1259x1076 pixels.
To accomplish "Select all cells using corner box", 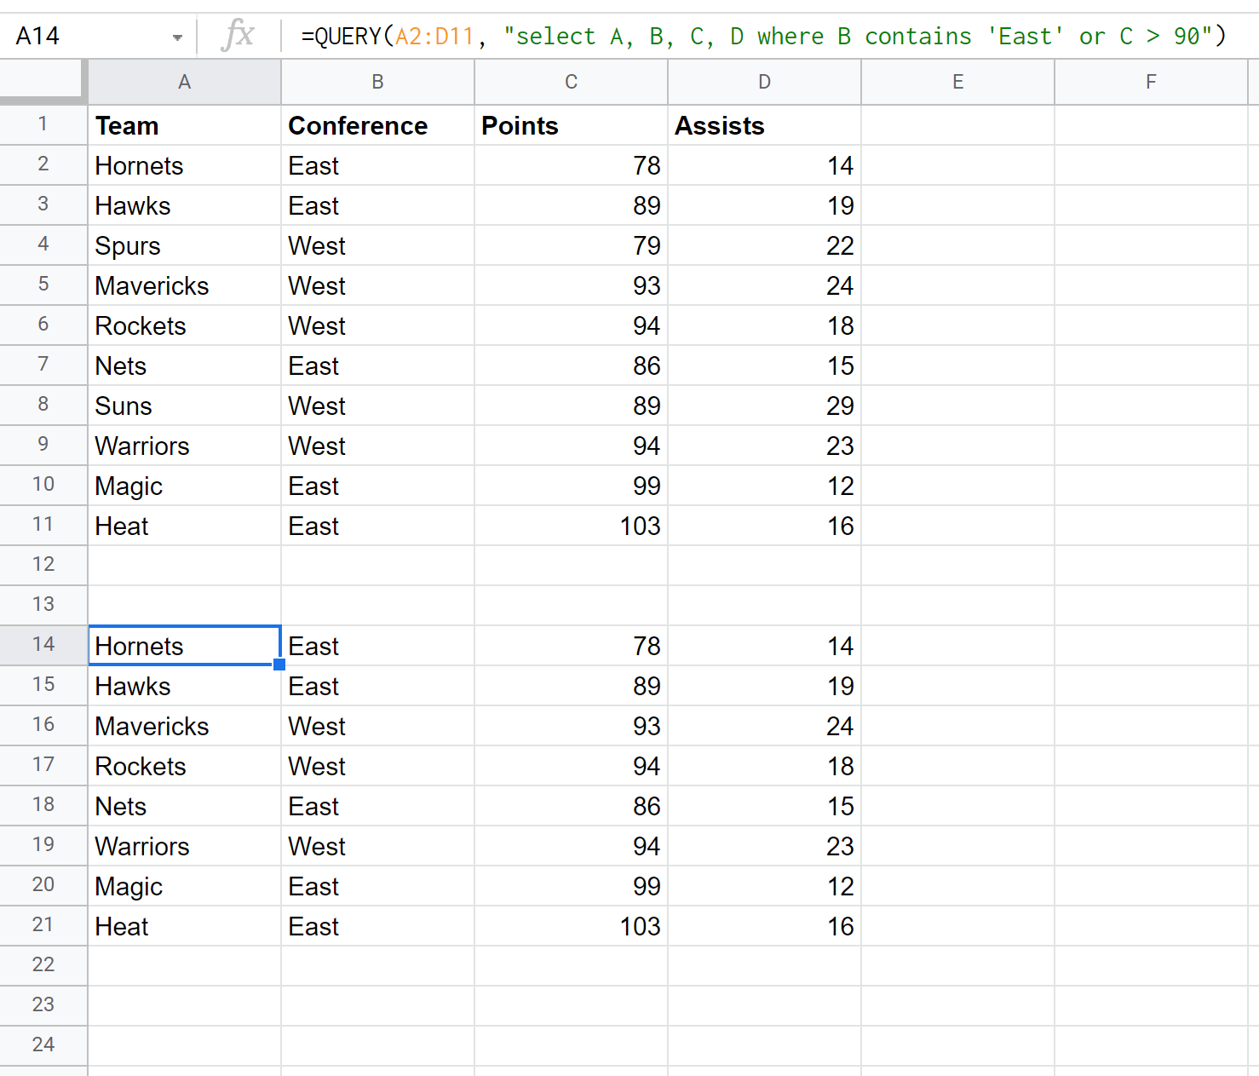I will tap(43, 82).
